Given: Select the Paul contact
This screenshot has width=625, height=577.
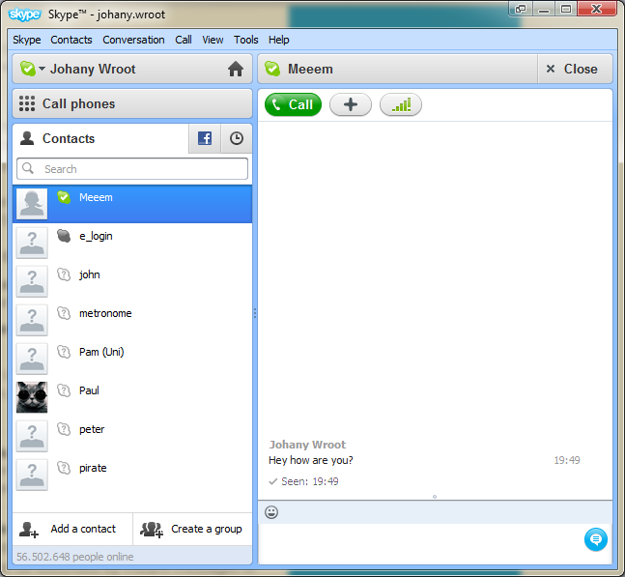Looking at the screenshot, I should coord(132,397).
